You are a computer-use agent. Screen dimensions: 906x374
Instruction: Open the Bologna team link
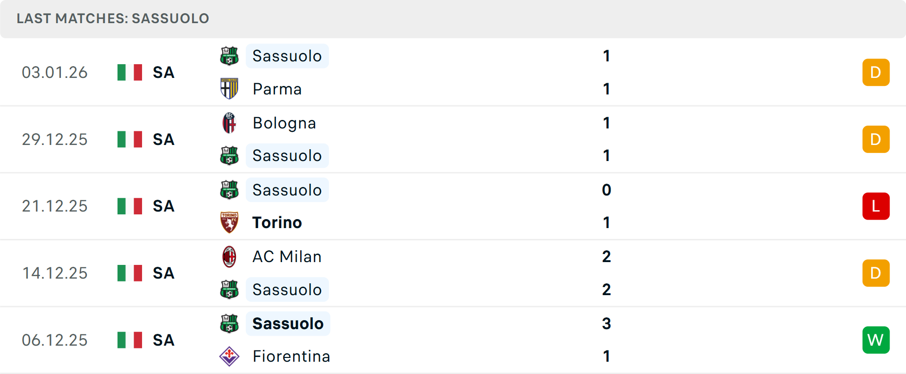284,123
